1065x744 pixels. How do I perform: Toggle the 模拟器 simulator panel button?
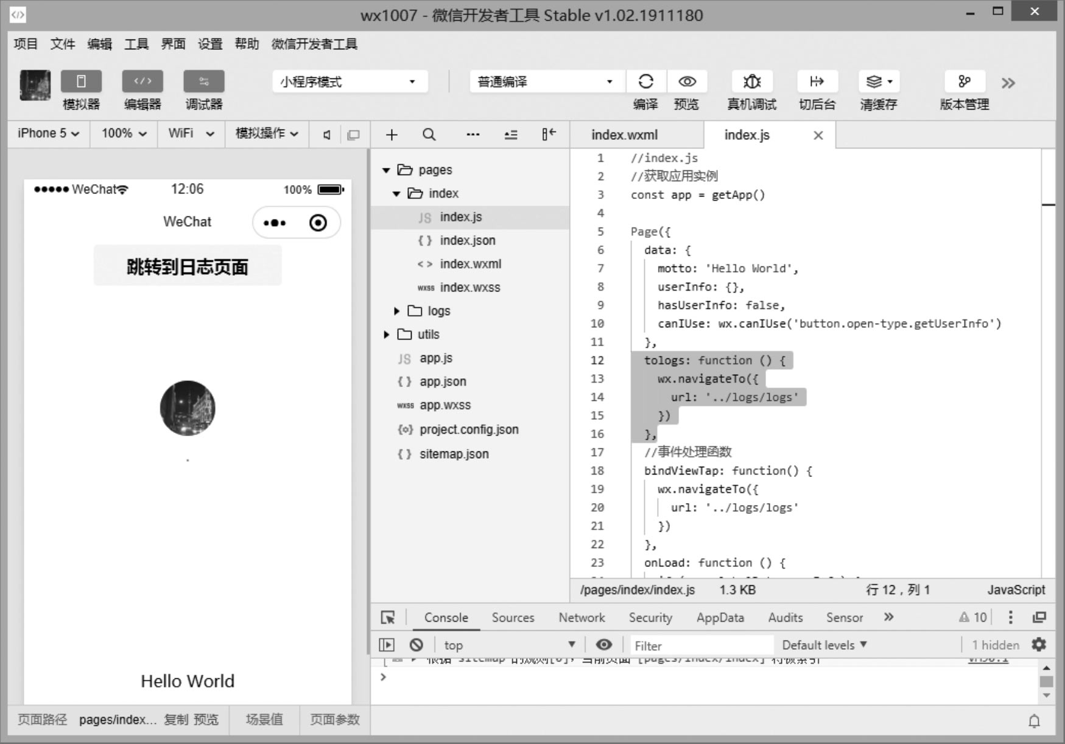click(x=81, y=82)
